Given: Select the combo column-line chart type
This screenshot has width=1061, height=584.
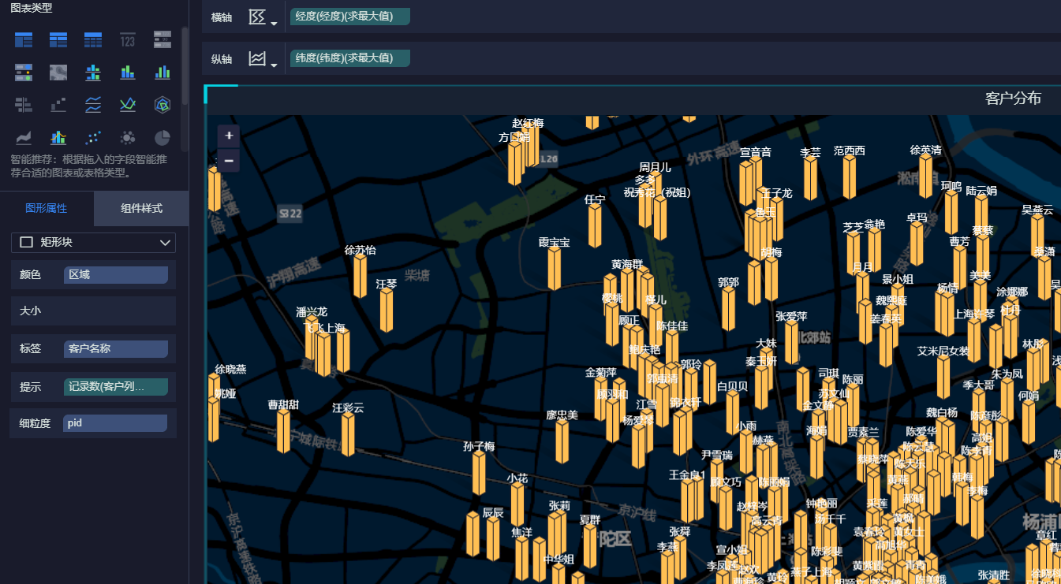Looking at the screenshot, I should pos(58,138).
